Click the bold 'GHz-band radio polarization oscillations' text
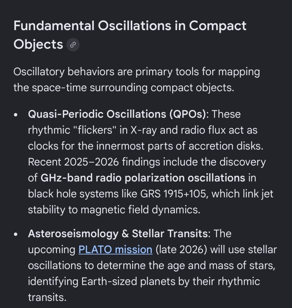 point(143,178)
